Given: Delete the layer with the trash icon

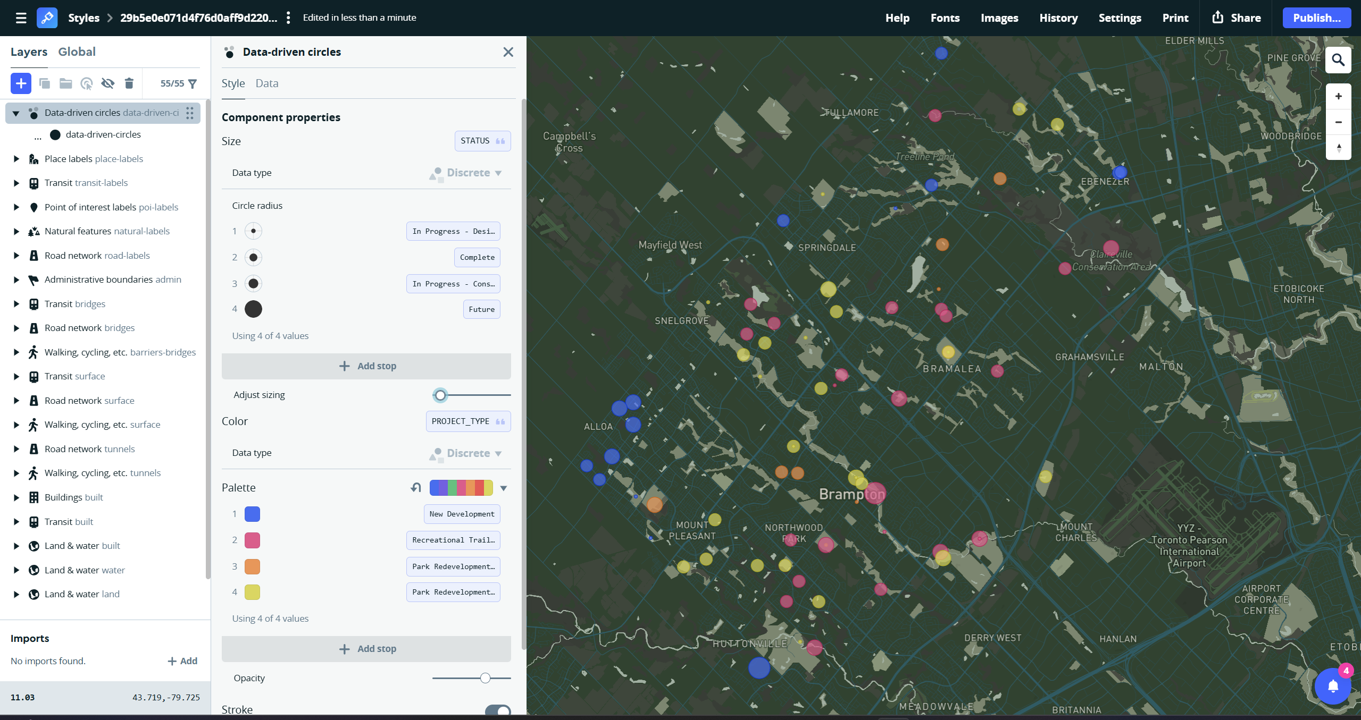Looking at the screenshot, I should coord(129,83).
